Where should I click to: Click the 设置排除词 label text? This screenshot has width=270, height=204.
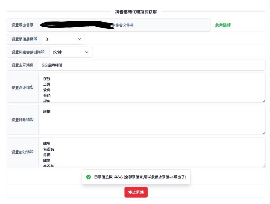pos(21,120)
